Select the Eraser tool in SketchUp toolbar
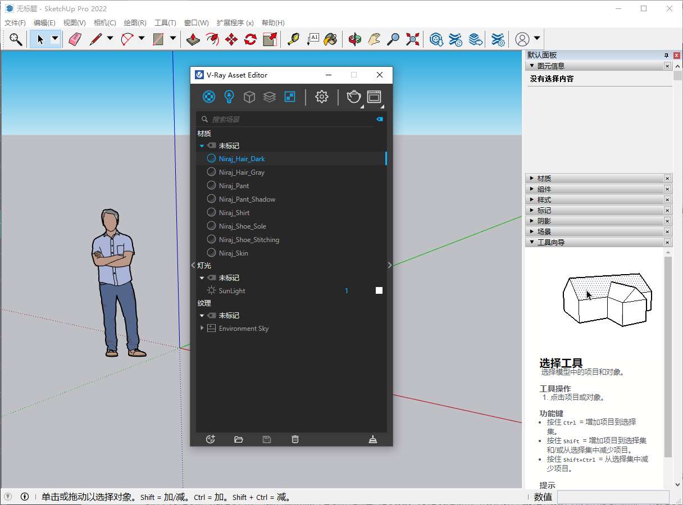Viewport: 683px width, 505px height. (74, 39)
